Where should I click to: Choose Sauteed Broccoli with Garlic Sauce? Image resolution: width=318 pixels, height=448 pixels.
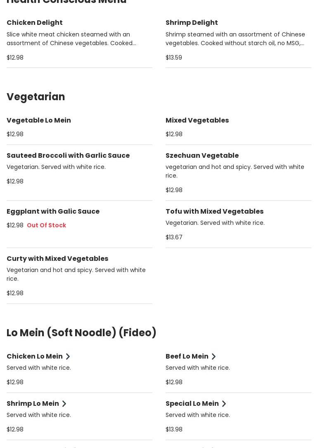point(68,156)
